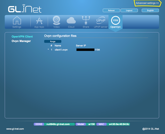
Task: Click the Purge button
Action: pos(53,41)
